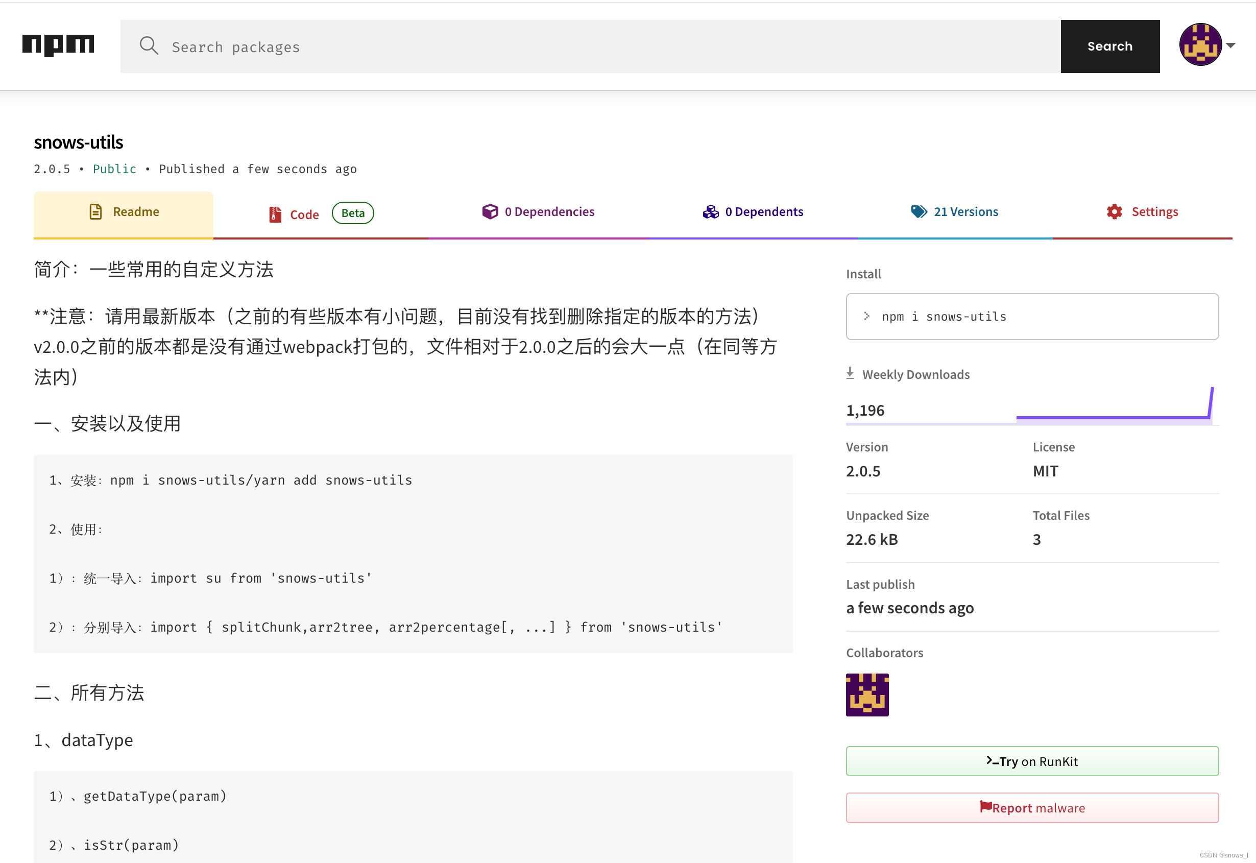Click the gear icon beside Settings
Image resolution: width=1256 pixels, height=863 pixels.
[1114, 211]
